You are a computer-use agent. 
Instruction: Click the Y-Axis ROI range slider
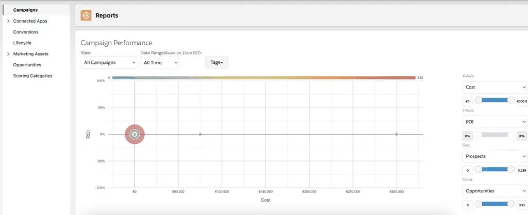point(494,135)
